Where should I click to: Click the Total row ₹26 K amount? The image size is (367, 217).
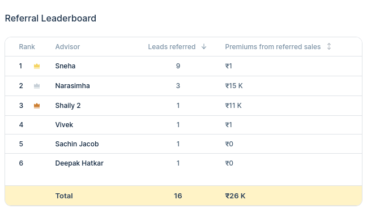[x=235, y=196]
